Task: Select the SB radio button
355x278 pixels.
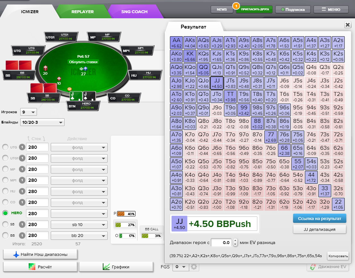Action: (x=5, y=224)
